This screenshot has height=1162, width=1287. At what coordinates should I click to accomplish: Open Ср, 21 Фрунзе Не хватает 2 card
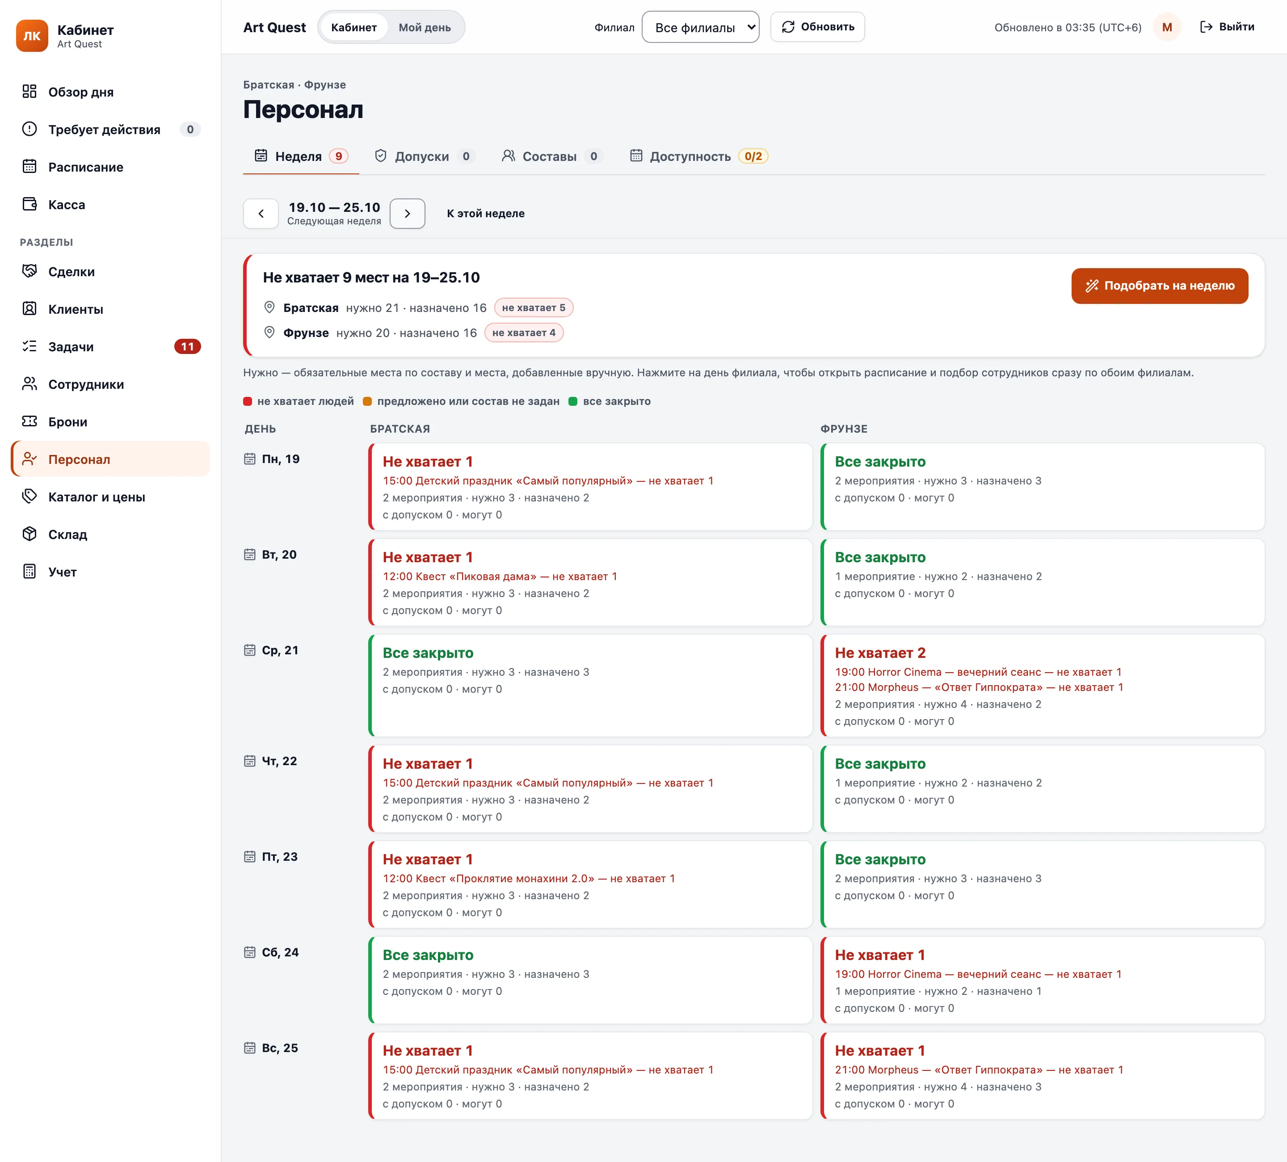(x=1042, y=685)
